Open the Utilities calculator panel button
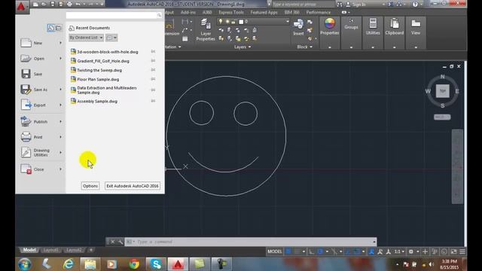Image resolution: width=482 pixels, height=271 pixels. pos(373,26)
